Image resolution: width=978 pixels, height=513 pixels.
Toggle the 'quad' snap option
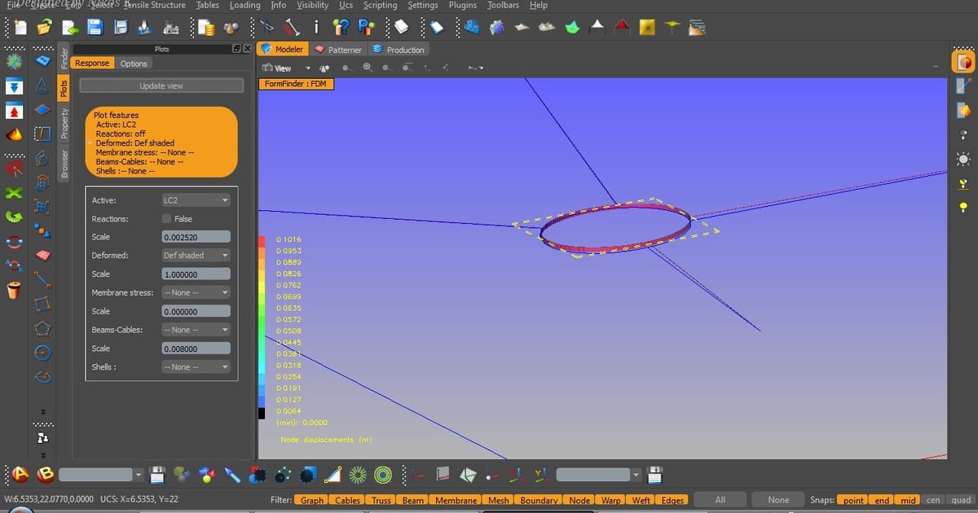pyautogui.click(x=960, y=500)
